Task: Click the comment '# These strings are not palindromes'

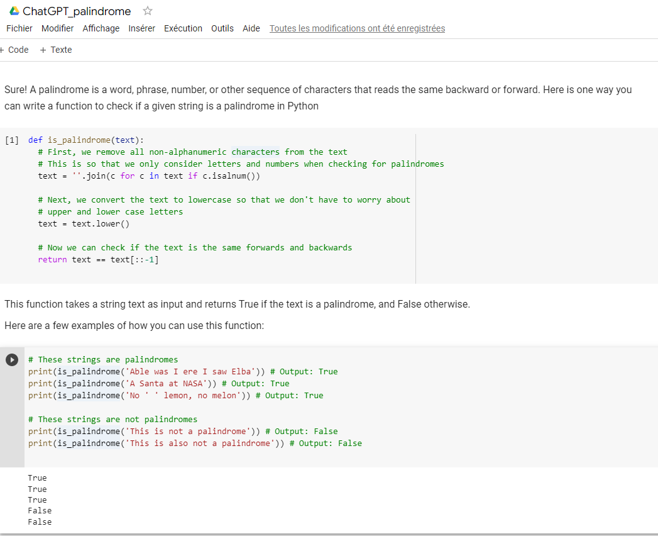Action: [x=113, y=419]
